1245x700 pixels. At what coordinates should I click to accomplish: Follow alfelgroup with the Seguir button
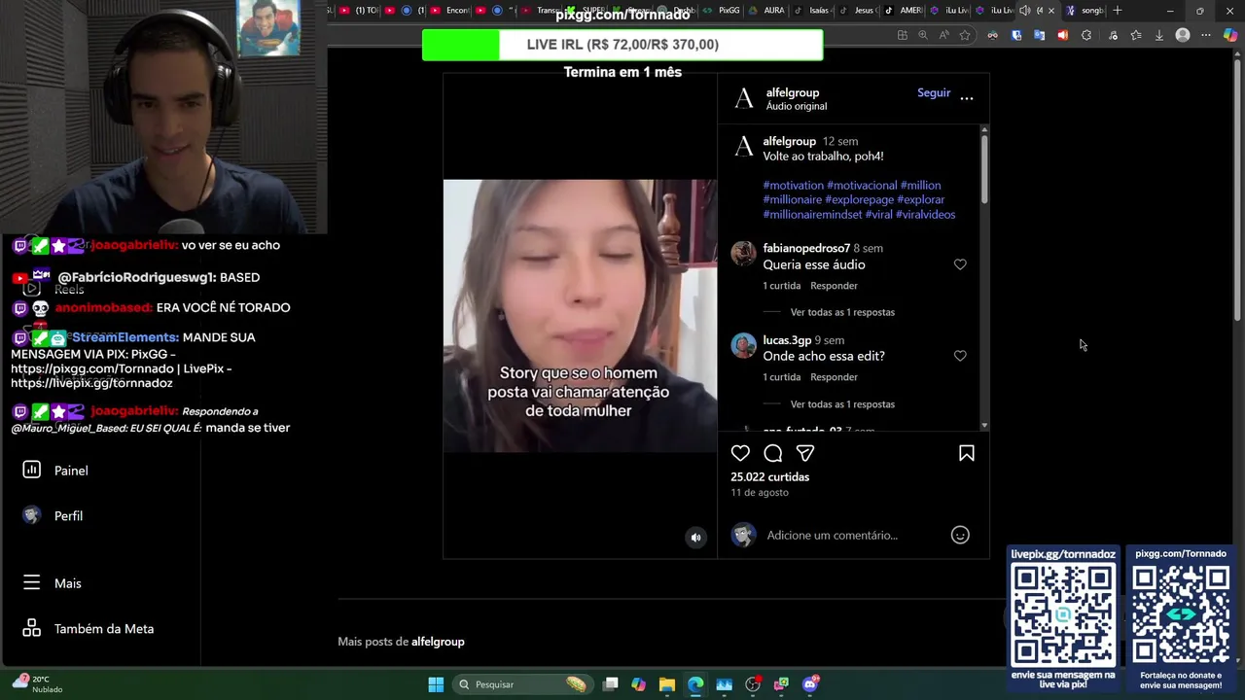[x=934, y=93]
